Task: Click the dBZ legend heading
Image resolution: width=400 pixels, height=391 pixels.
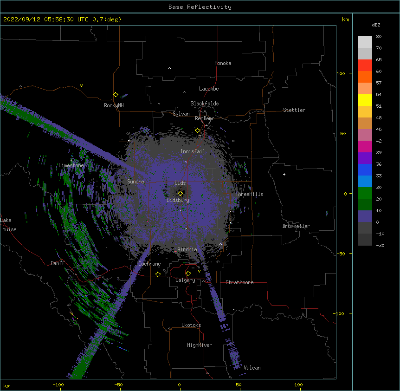Action: [x=376, y=25]
